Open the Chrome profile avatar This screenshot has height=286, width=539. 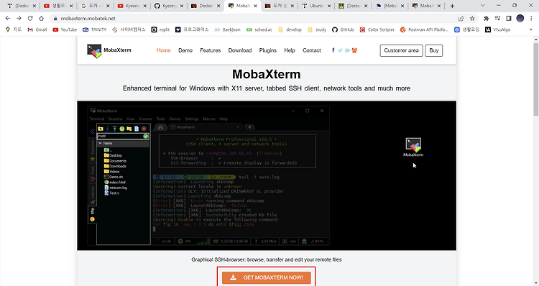(x=520, y=18)
